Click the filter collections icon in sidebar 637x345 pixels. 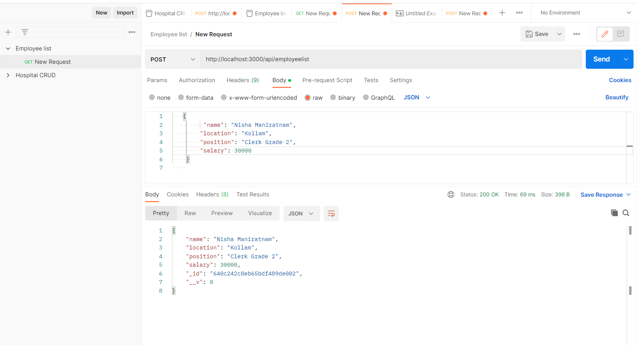click(25, 32)
